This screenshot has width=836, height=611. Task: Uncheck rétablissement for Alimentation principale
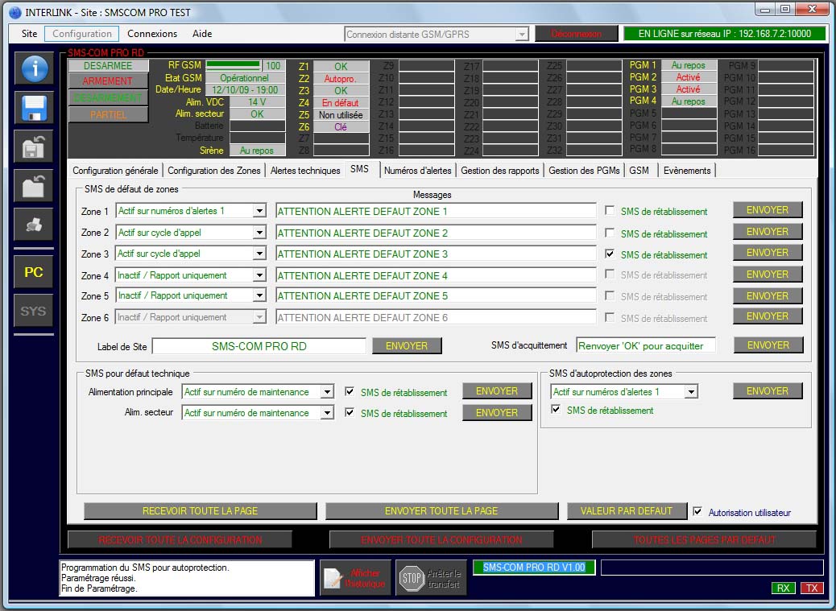(x=350, y=391)
